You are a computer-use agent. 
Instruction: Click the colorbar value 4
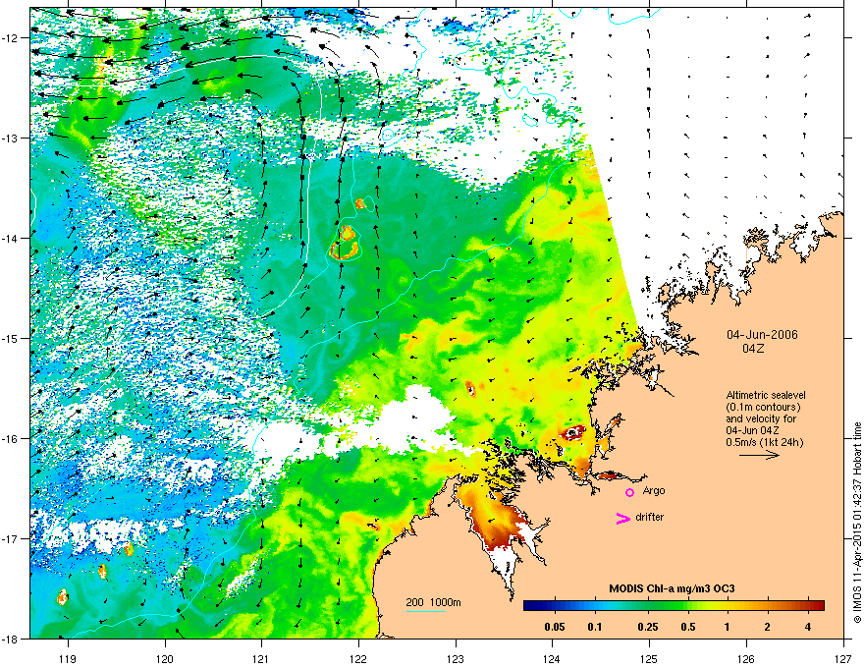tap(808, 627)
